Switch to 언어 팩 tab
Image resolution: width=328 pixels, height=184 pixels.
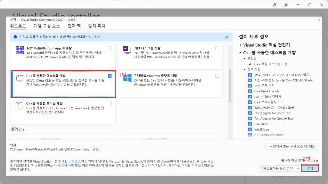tap(74, 26)
